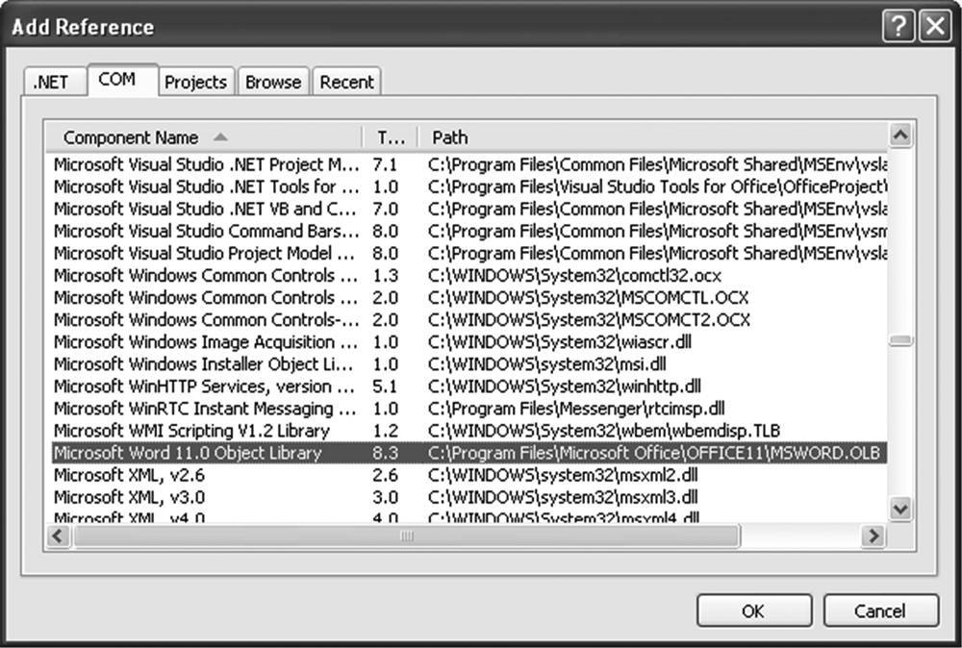The image size is (962, 648).
Task: Click the horizontal scrollbar left arrow
Action: [x=59, y=536]
